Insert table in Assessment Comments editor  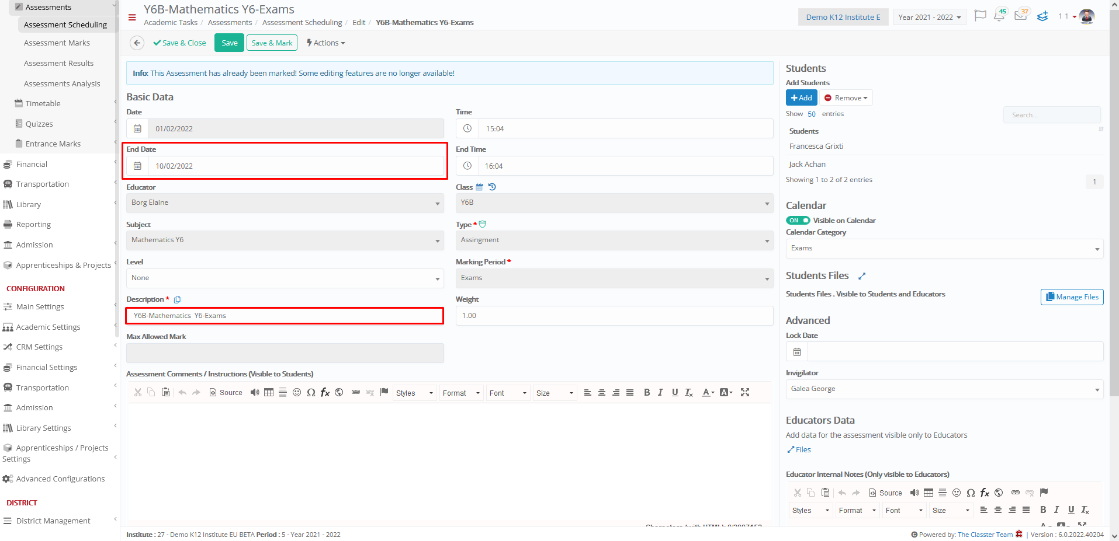point(269,392)
